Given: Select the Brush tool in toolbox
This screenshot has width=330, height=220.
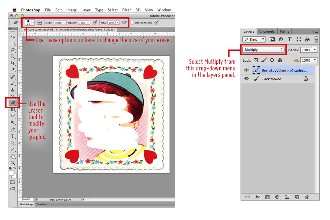Looking at the screenshot, I should pyautogui.click(x=12, y=83).
